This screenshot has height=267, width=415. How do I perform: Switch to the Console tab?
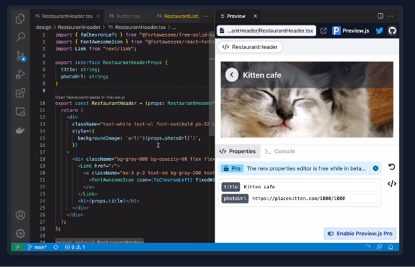(280, 151)
